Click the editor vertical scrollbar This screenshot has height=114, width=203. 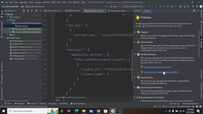(132, 66)
